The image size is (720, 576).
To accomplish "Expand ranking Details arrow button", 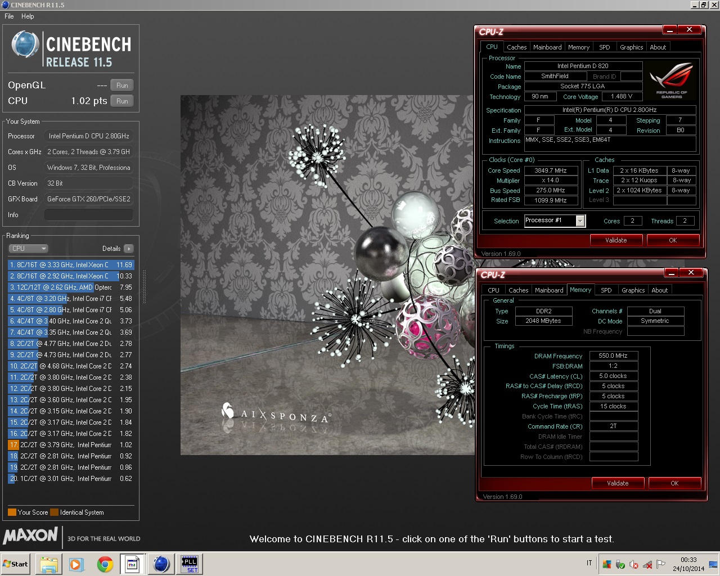I will coord(129,249).
